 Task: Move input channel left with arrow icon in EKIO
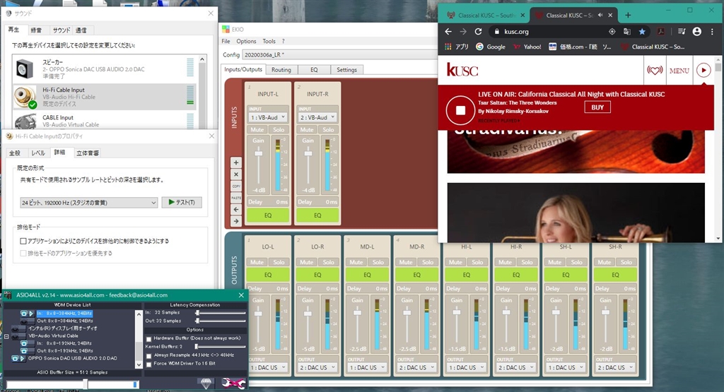236,209
